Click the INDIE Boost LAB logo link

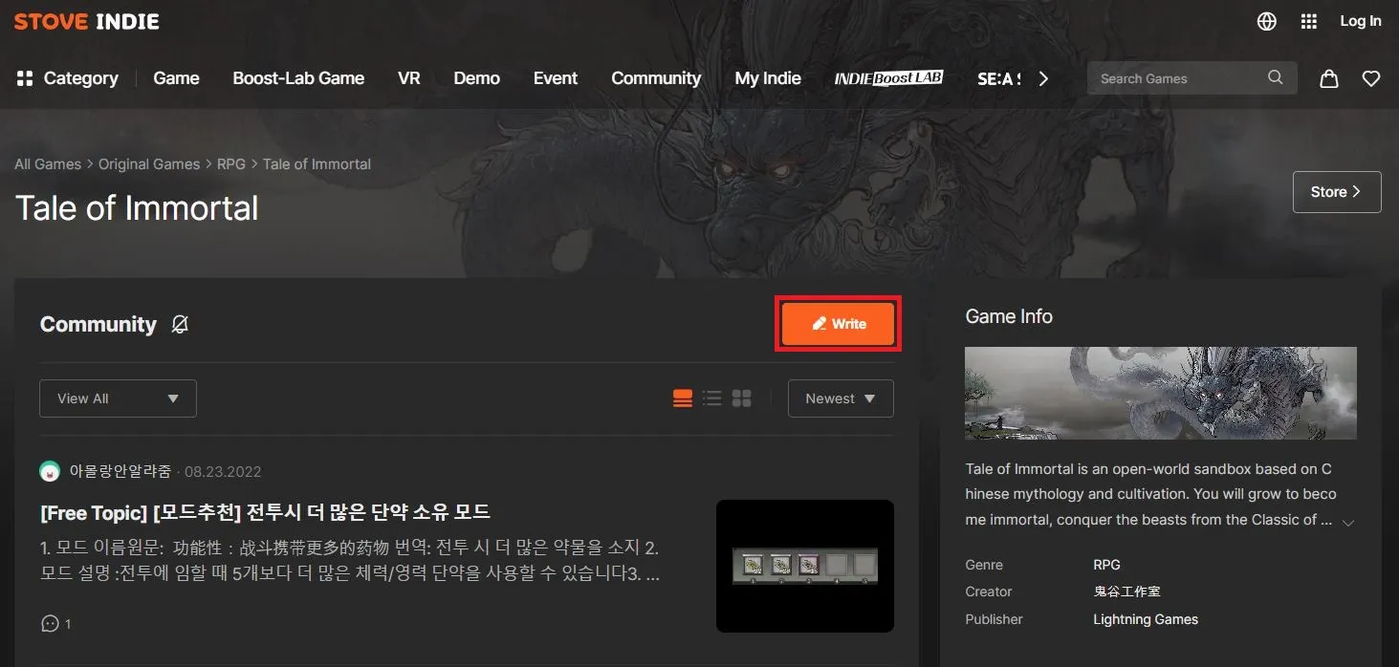click(888, 78)
